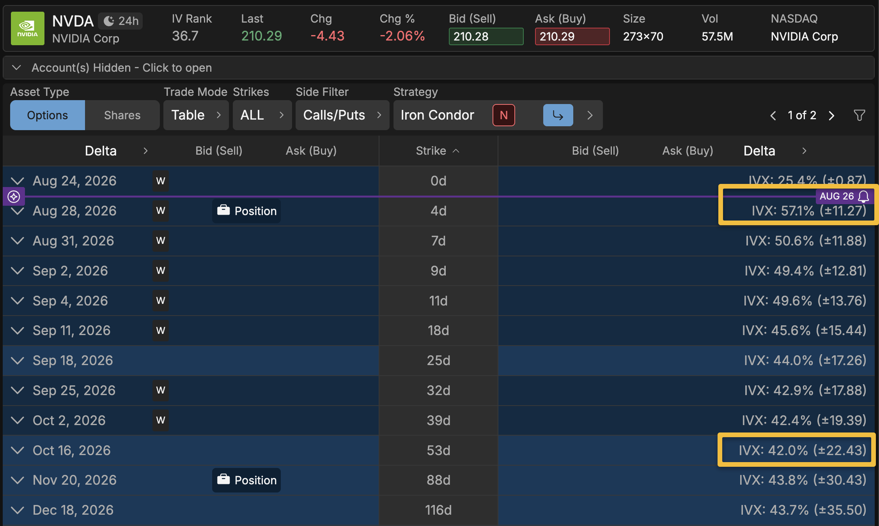Select the Options asset type
Screen dimensions: 879x526
tap(48, 115)
